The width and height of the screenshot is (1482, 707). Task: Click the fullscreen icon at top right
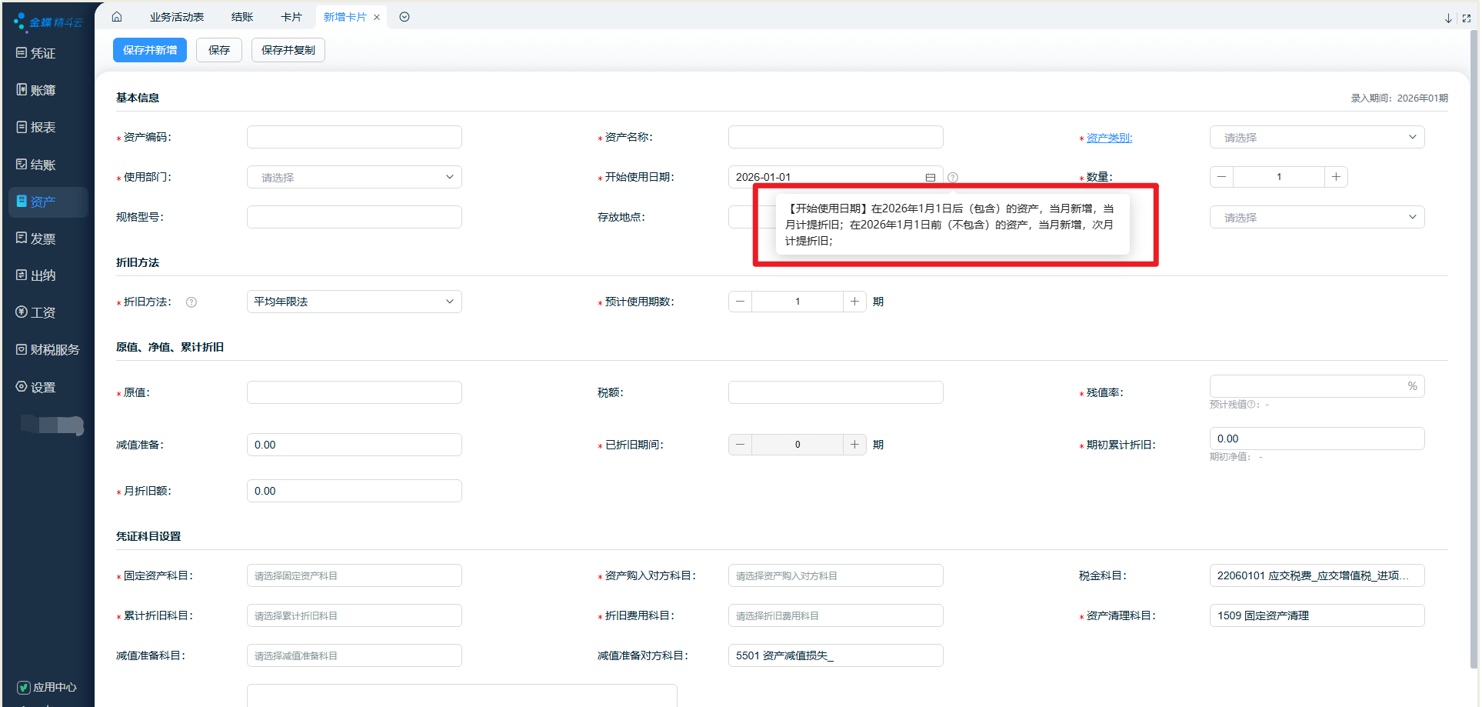coord(1466,18)
